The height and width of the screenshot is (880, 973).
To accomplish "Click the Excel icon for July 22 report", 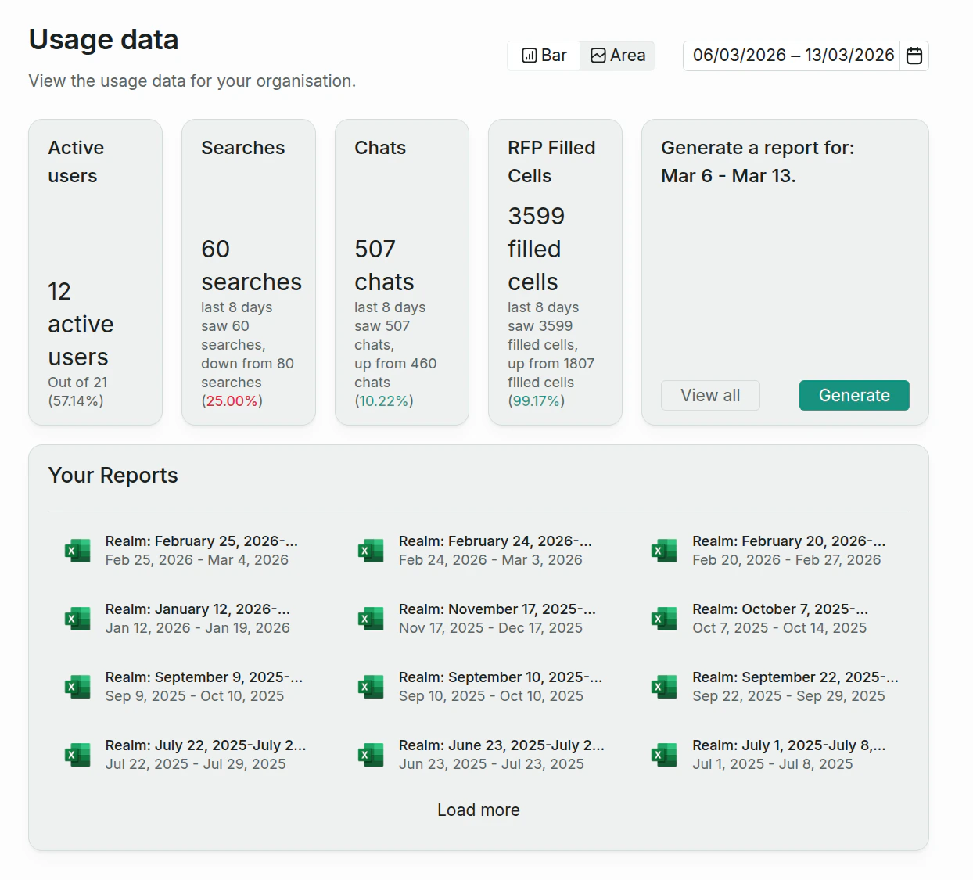I will pyautogui.click(x=77, y=754).
